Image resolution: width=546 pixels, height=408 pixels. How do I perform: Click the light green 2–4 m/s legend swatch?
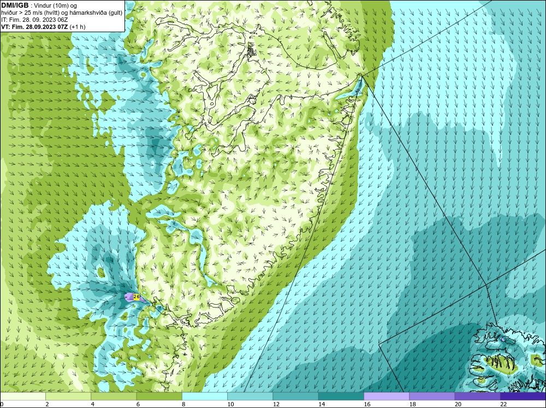[x=68, y=397]
